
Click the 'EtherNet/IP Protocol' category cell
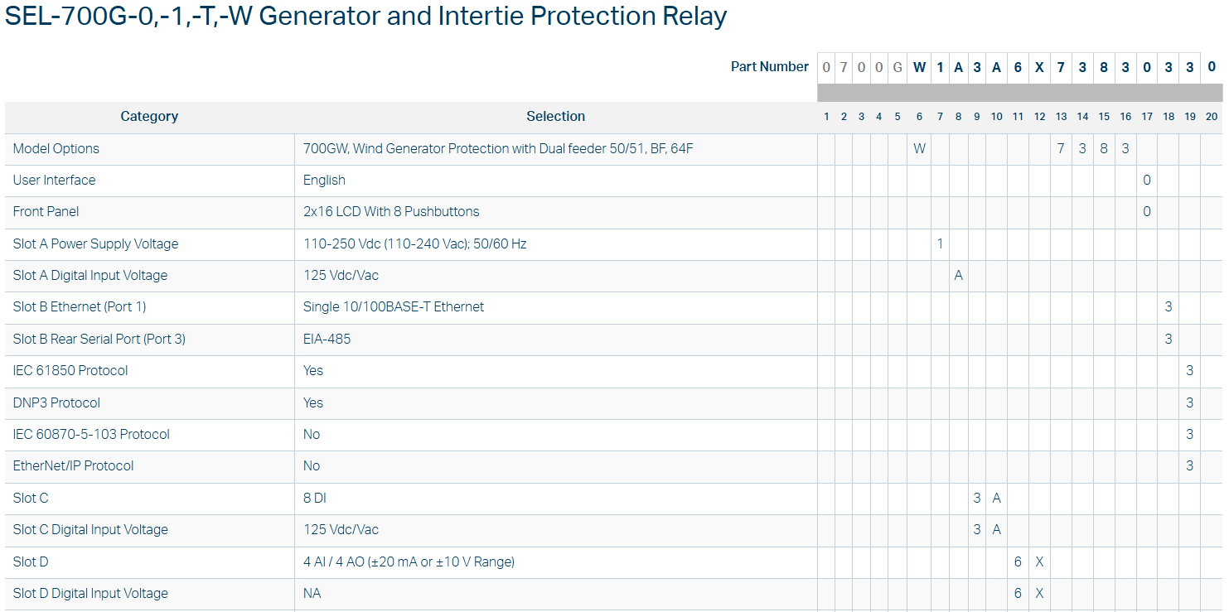click(149, 466)
